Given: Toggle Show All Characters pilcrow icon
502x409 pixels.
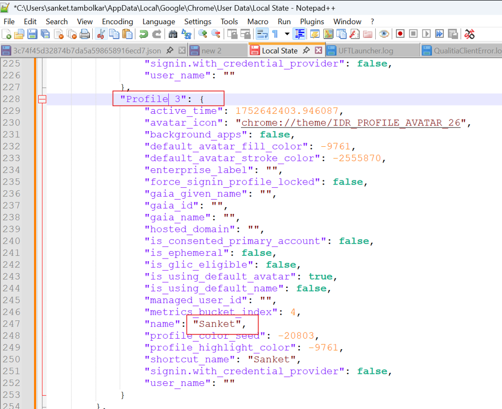Looking at the screenshot, I should pyautogui.click(x=275, y=34).
